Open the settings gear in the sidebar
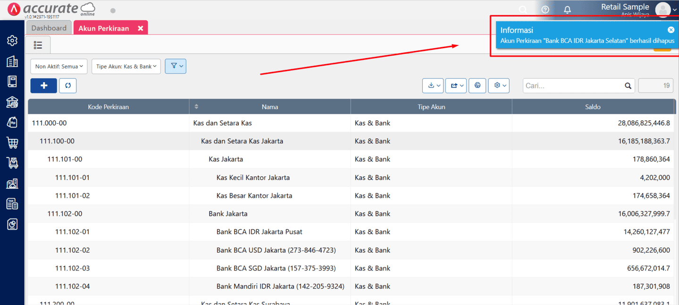Image resolution: width=679 pixels, height=305 pixels. 12,41
